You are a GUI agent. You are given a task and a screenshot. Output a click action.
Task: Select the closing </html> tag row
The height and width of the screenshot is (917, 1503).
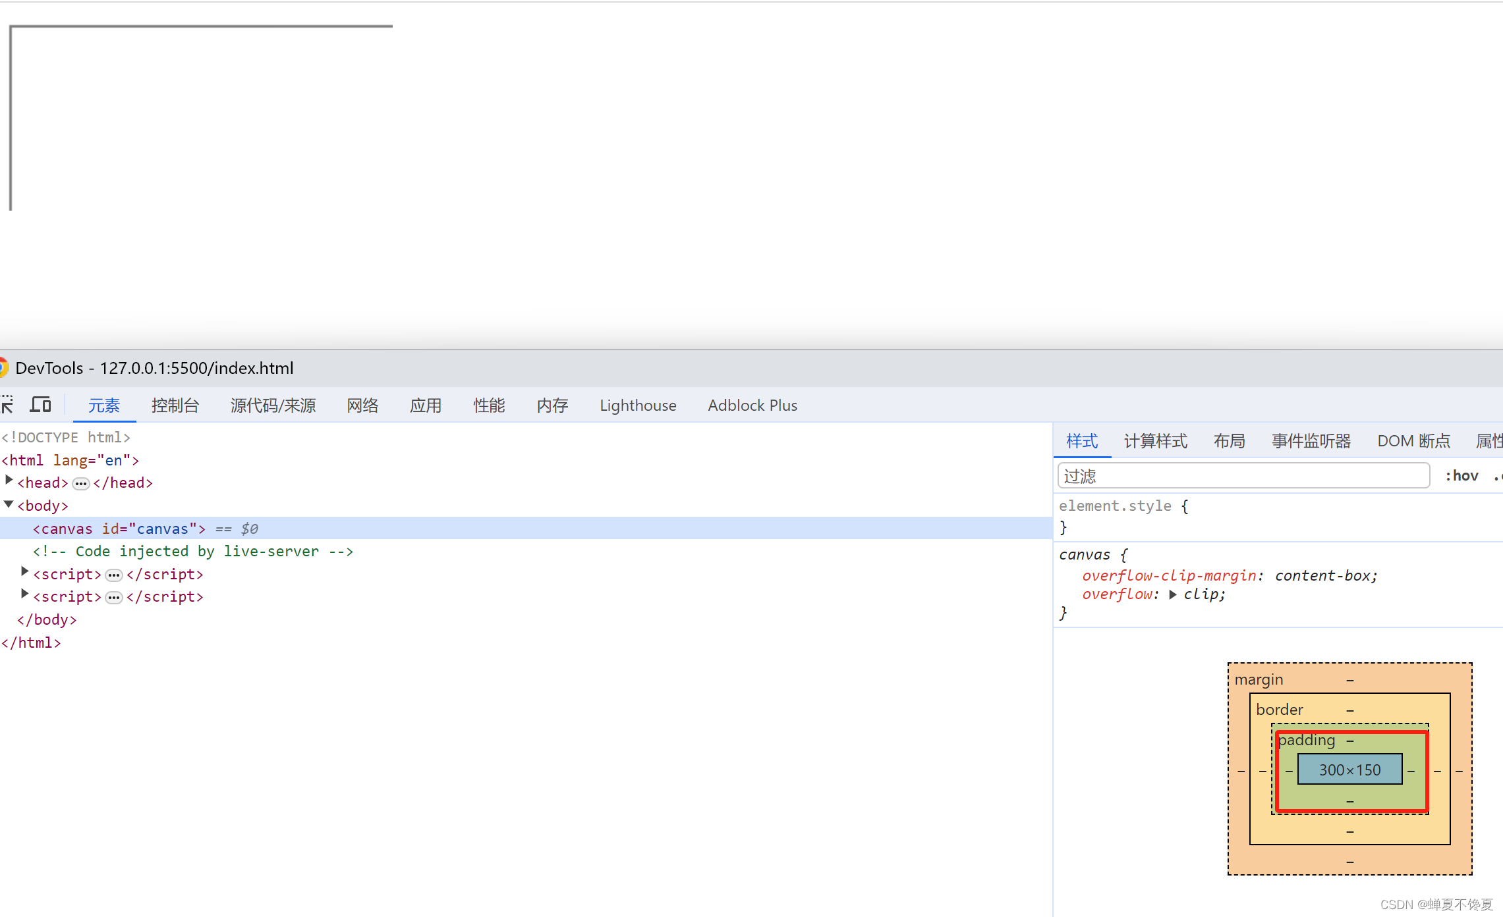coord(31,642)
